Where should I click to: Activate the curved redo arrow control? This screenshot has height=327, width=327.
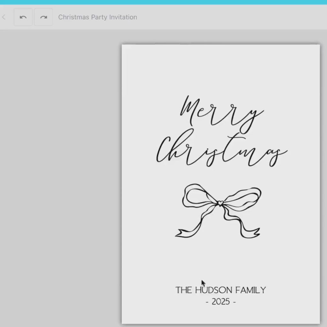point(43,17)
